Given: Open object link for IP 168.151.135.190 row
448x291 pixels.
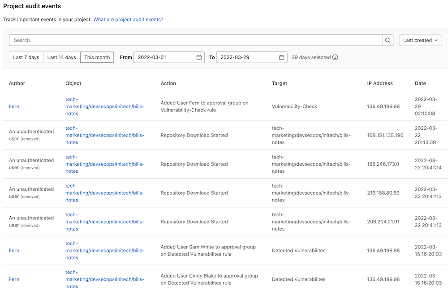Looking at the screenshot, I should coord(104,135).
